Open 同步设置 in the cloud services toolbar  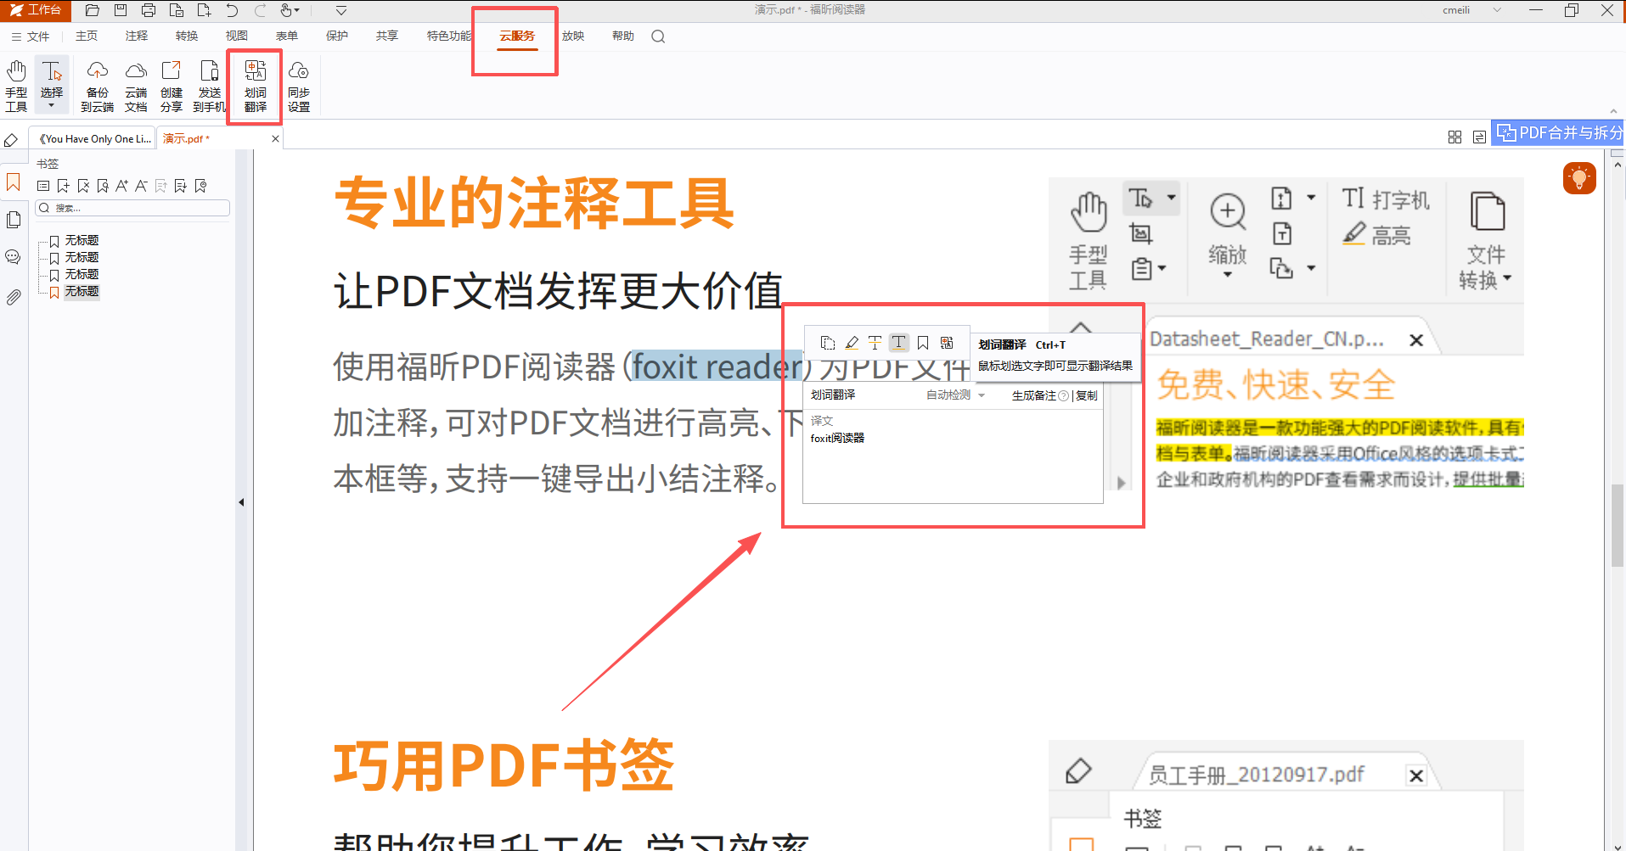click(299, 85)
